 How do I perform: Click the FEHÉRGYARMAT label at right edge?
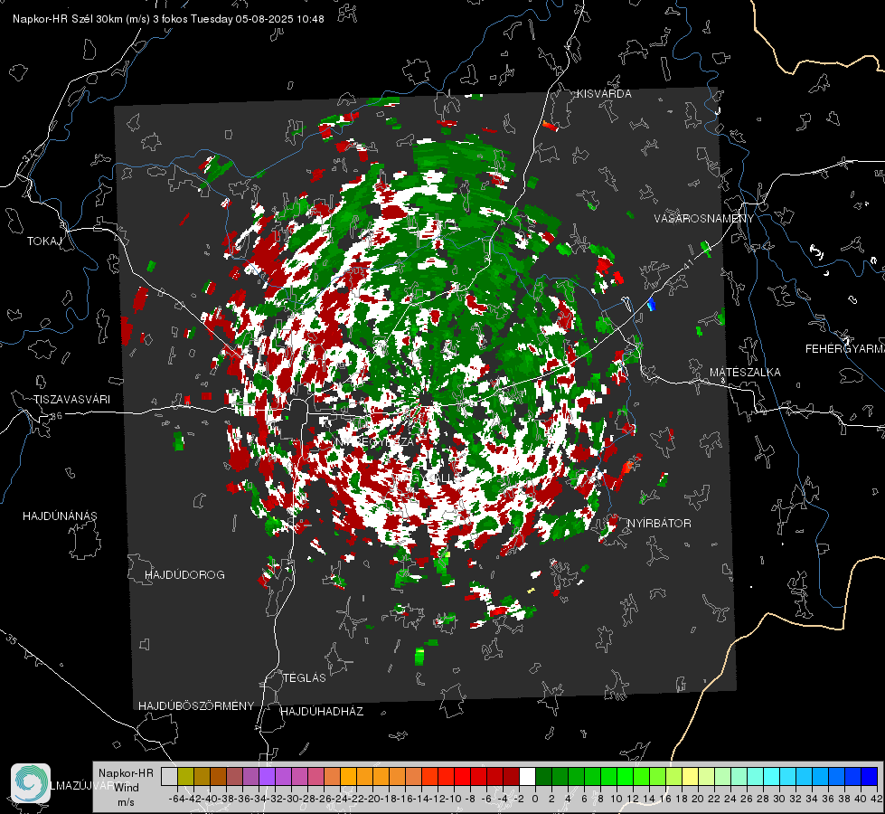(x=845, y=349)
